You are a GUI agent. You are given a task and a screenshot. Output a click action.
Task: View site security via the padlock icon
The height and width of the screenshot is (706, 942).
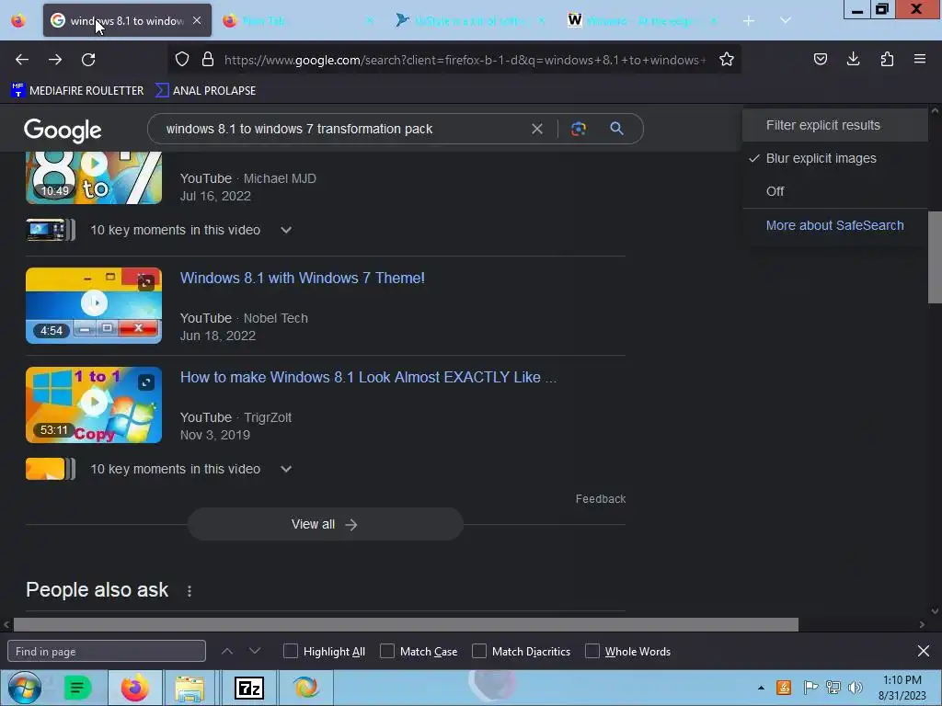[208, 59]
